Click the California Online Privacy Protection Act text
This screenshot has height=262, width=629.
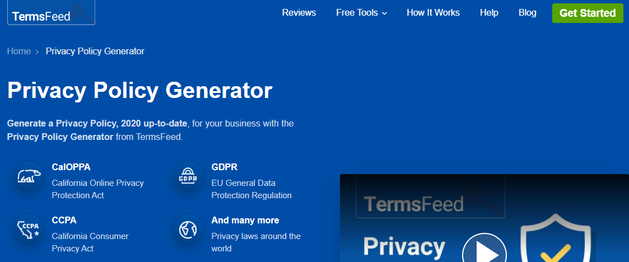97,189
